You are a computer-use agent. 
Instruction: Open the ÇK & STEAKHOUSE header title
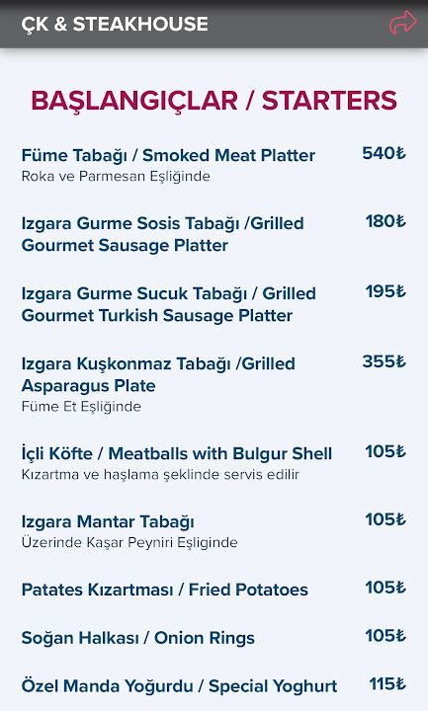[115, 24]
